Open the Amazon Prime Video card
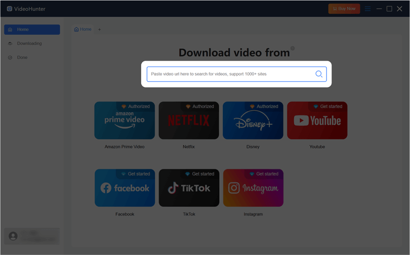 point(124,120)
